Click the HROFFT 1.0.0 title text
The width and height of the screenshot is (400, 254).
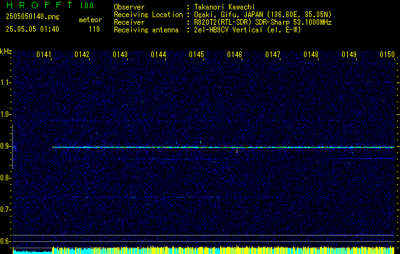(x=50, y=5)
